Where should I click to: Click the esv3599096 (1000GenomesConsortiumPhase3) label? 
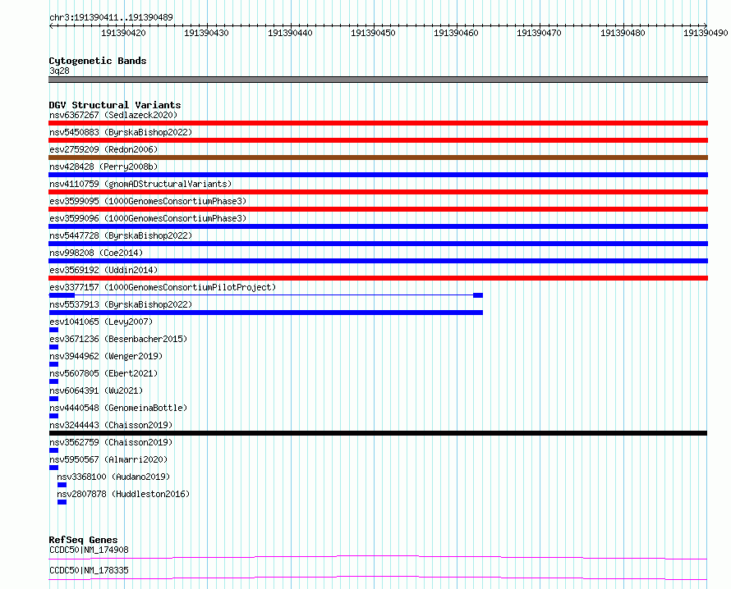pos(148,218)
